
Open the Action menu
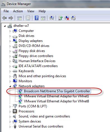[x=18, y=11]
